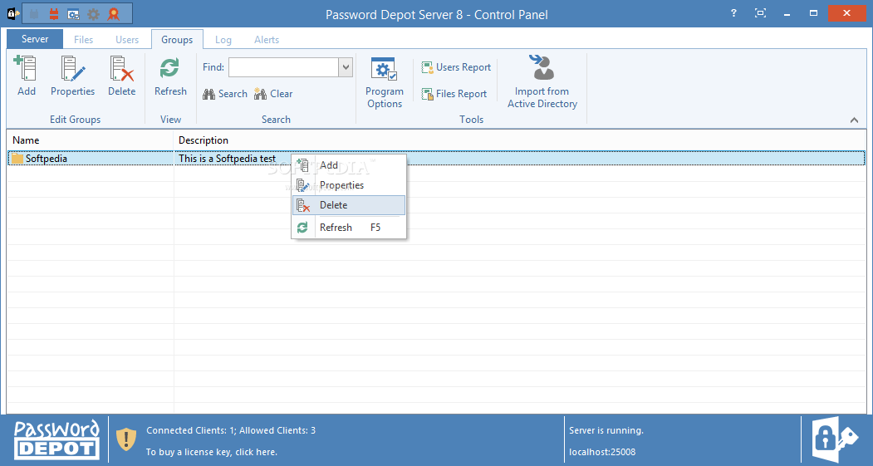Viewport: 873px width, 466px height.
Task: Click the Softpedia folder icon
Action: (x=17, y=159)
